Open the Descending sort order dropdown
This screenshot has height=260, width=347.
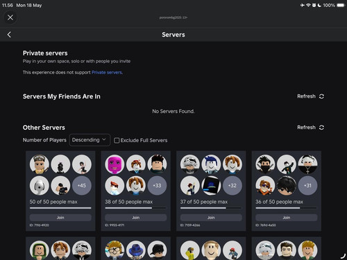(90, 140)
